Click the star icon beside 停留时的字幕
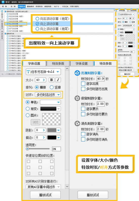 click(x=77, y=98)
